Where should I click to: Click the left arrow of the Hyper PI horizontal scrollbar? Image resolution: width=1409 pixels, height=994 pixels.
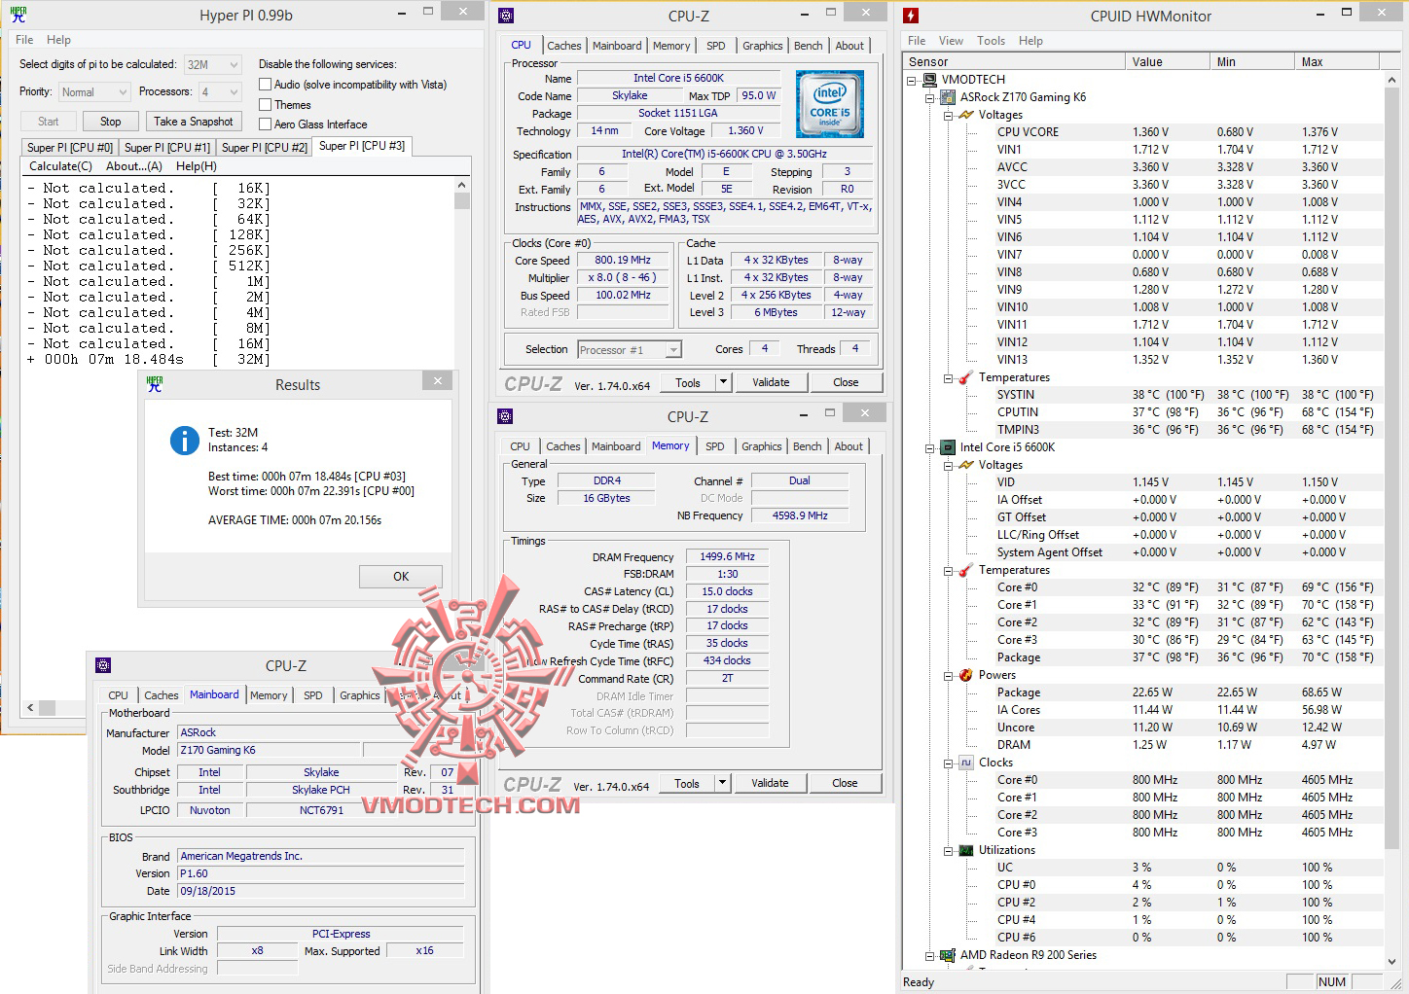[x=30, y=708]
